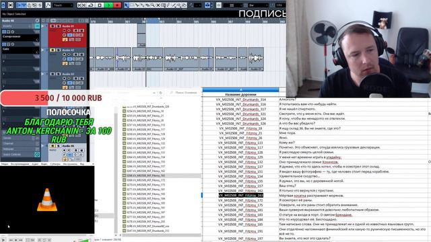Expand the second audio track lane arrow
Image resolution: width=431 pixels, height=242 pixels.
point(42,50)
